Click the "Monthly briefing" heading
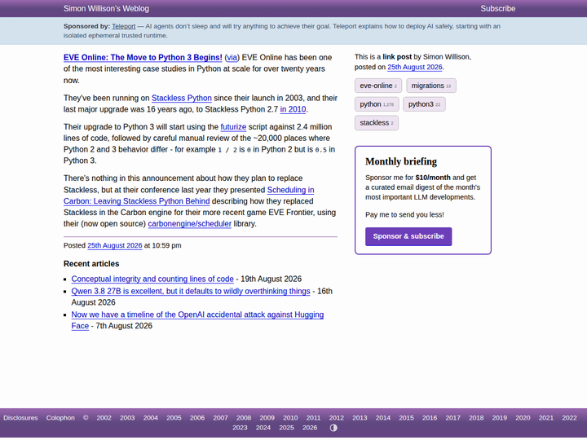Image resolution: width=587 pixels, height=440 pixels. (401, 161)
